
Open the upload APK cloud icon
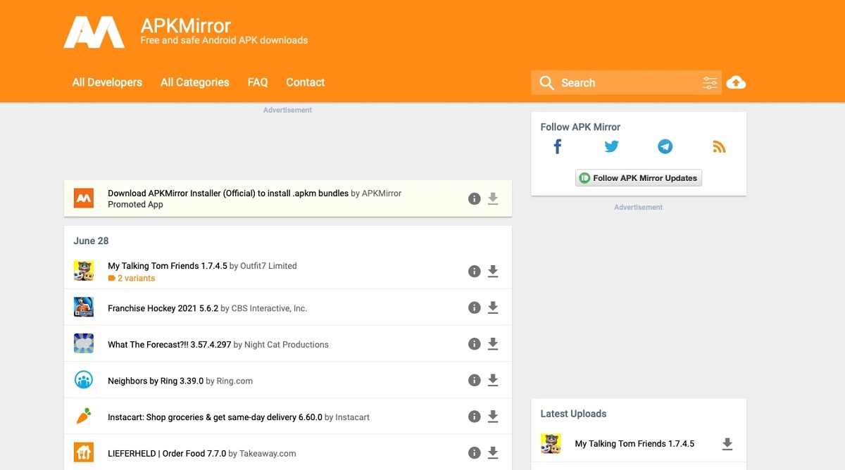coord(736,82)
